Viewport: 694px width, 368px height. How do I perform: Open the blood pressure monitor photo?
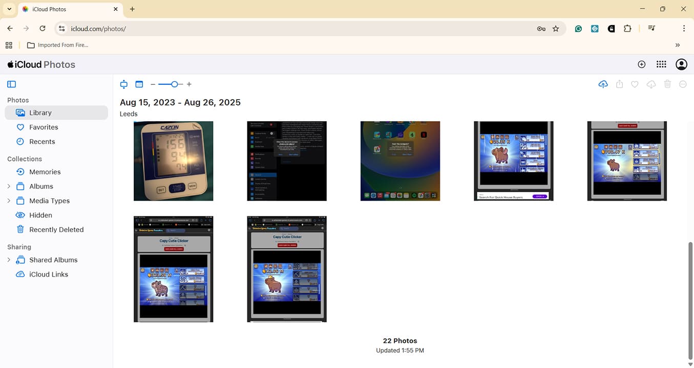[173, 161]
